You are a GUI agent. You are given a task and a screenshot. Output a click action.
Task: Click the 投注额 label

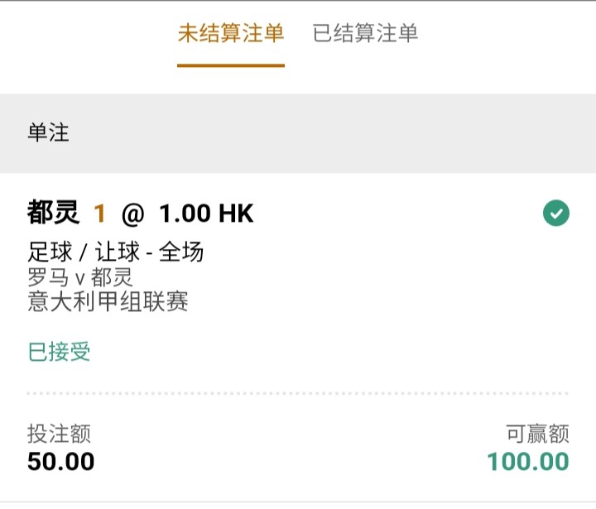tap(59, 433)
